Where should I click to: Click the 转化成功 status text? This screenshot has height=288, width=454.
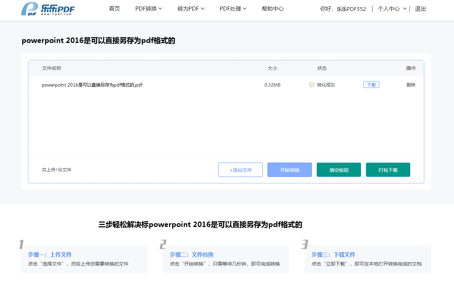(x=326, y=85)
